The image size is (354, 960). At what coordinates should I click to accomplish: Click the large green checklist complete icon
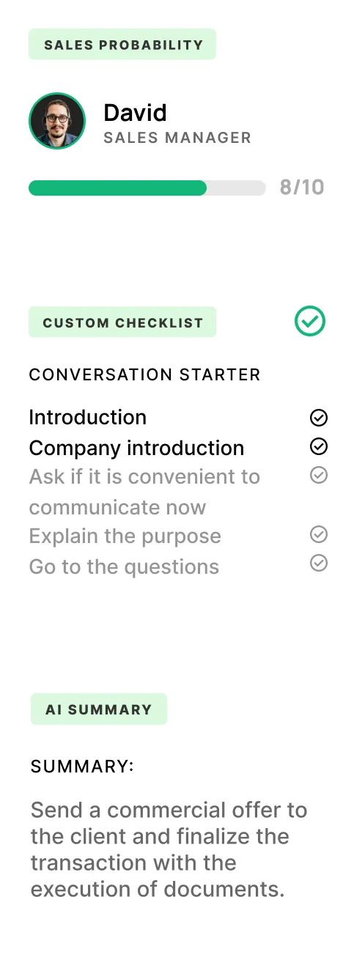310,321
